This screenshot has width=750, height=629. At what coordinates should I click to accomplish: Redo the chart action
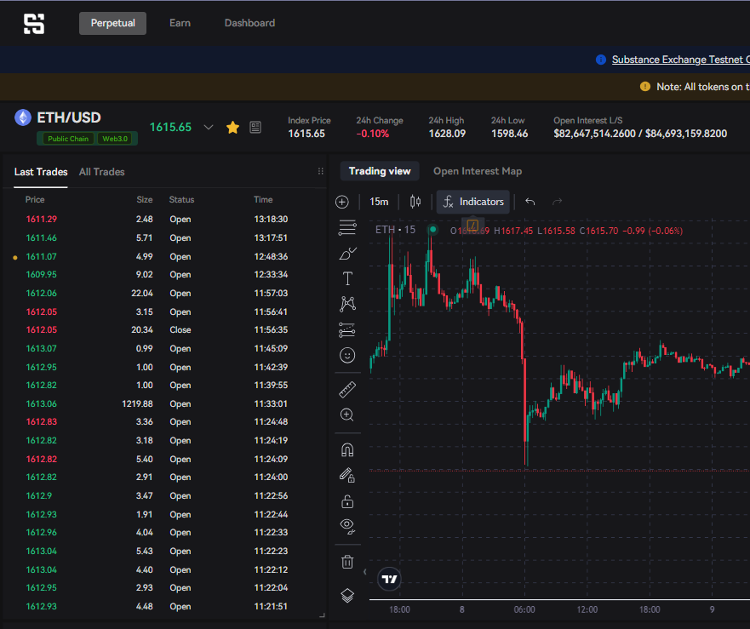click(x=558, y=202)
